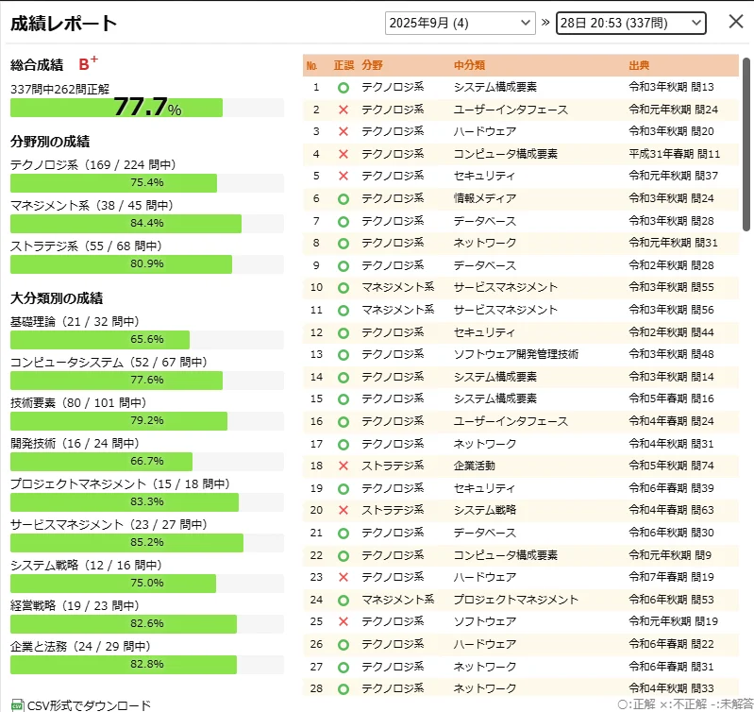Click the green circle in row 15
Viewport: 754px width, 712px height.
pos(343,399)
